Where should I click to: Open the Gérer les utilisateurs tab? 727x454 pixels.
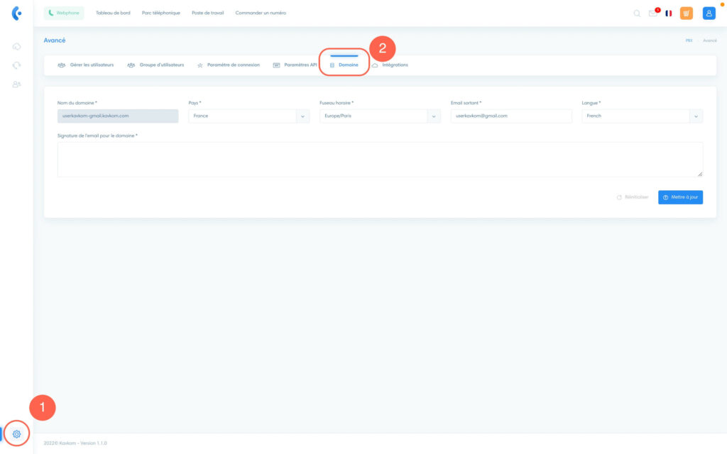click(x=85, y=65)
